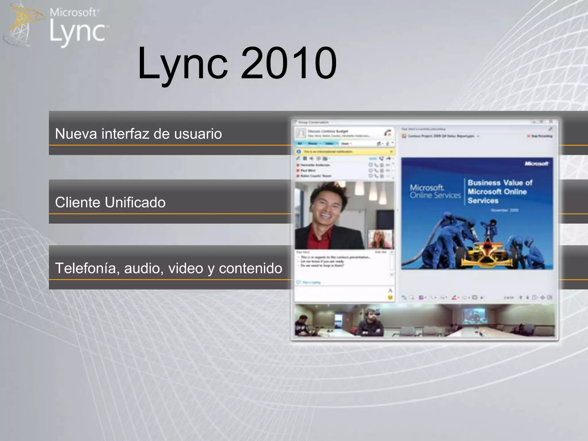Click phone icon for third participant

pos(376,176)
